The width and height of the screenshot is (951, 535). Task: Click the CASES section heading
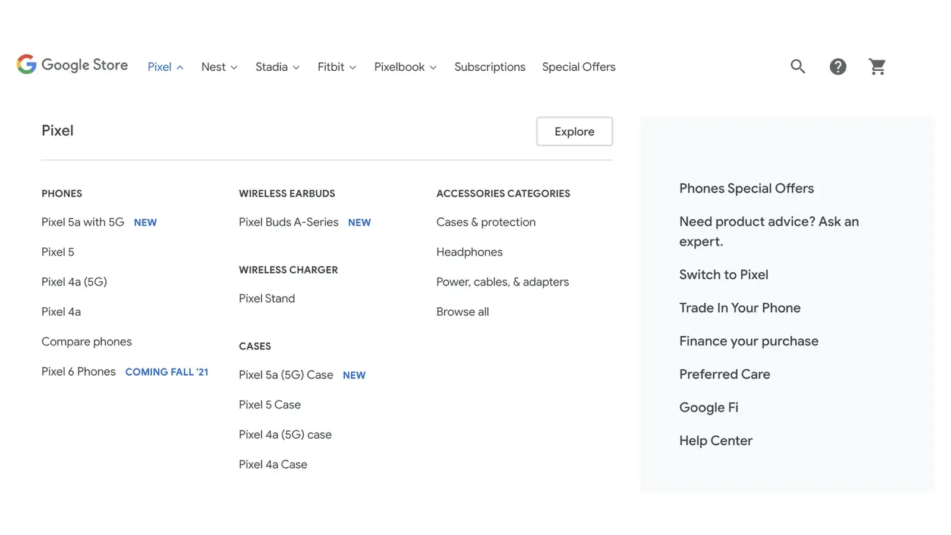[x=255, y=347]
